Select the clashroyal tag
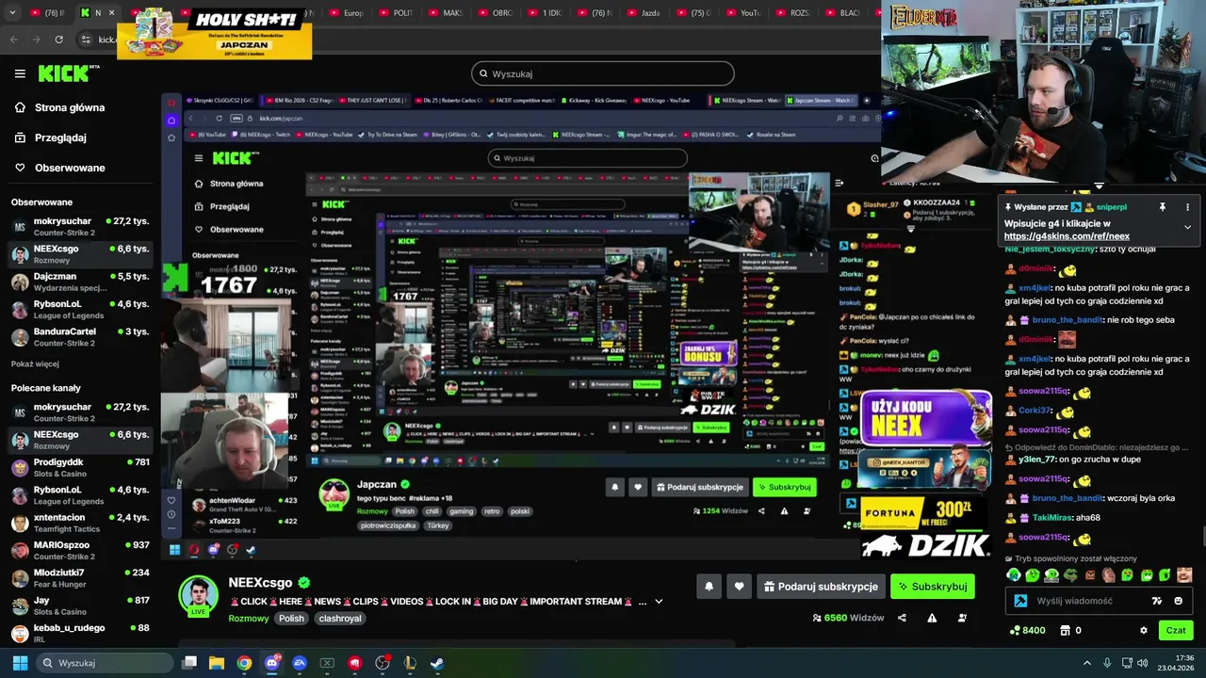 [341, 619]
